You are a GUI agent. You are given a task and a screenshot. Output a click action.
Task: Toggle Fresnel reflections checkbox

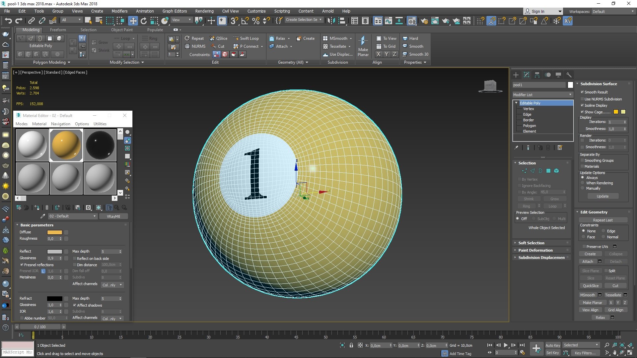click(x=22, y=265)
